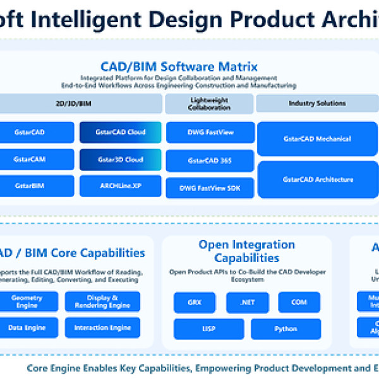Click the 2D/3D/BIM category header
Screen dimensions: 379x379
(81, 104)
